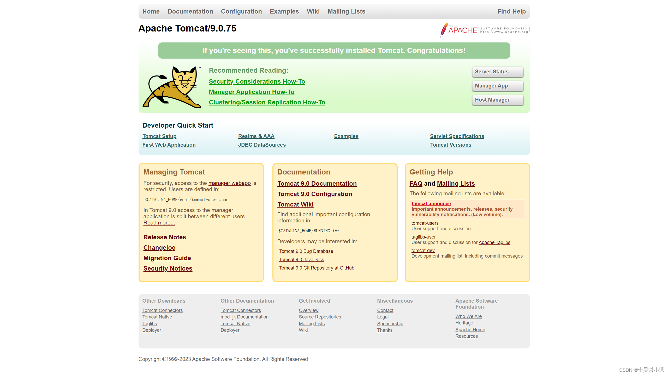668x375 pixels.
Task: Select the Documentation nav menu item
Action: tap(190, 11)
